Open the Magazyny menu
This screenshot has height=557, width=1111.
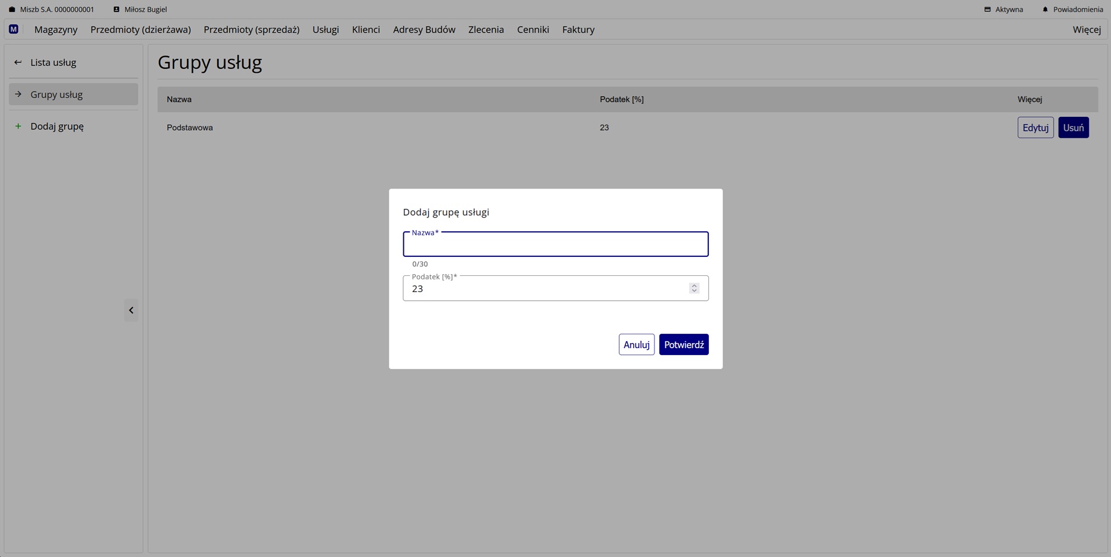click(x=56, y=29)
